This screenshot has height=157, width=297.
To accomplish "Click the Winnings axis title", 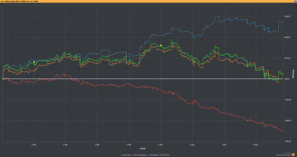I will [294, 74].
